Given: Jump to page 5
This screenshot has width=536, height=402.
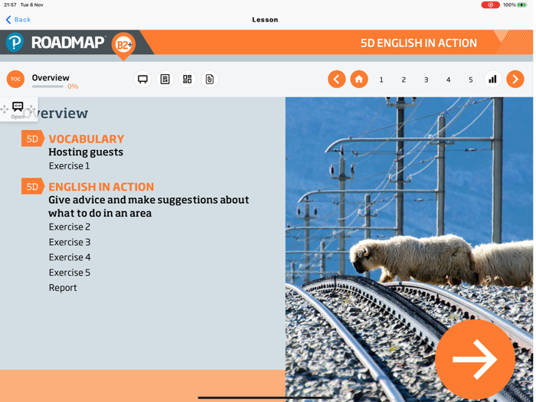Looking at the screenshot, I should coord(471,80).
